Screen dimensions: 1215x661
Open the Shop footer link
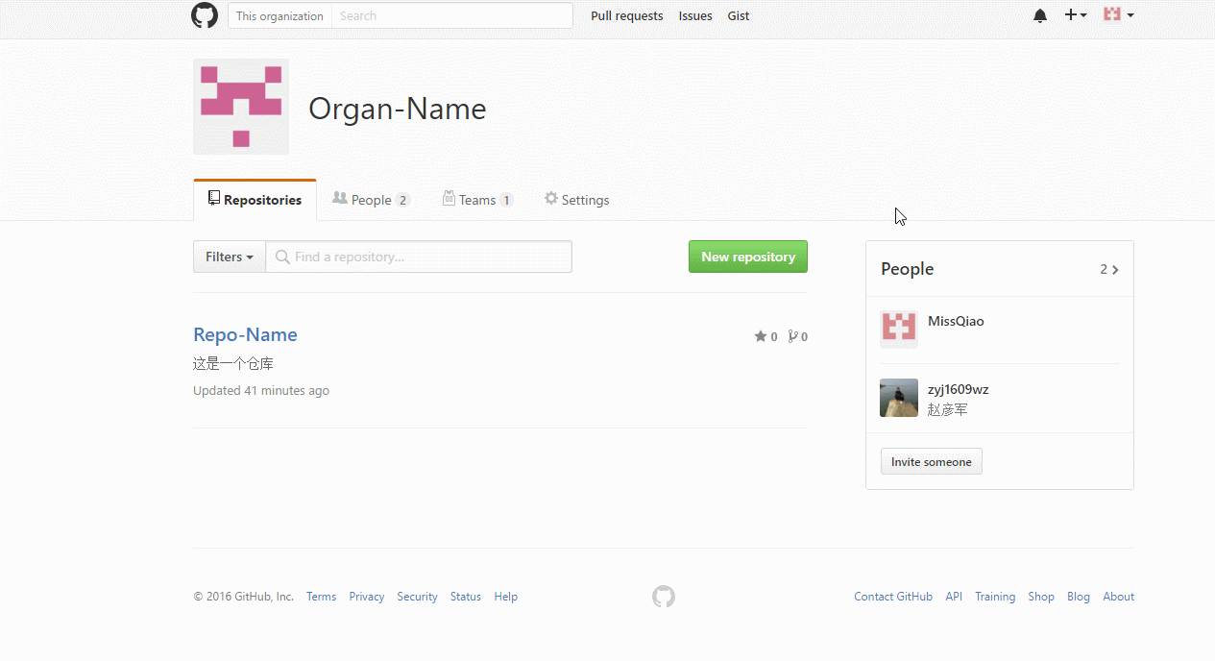[x=1041, y=597]
